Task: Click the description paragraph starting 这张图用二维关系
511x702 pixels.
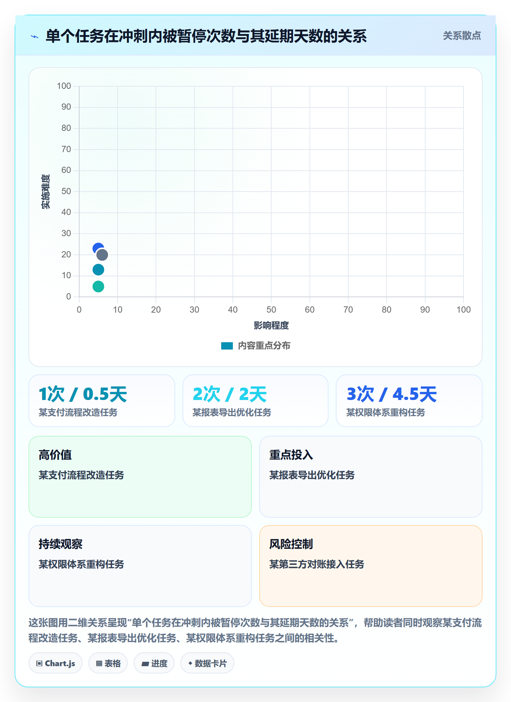Action: pos(255,630)
